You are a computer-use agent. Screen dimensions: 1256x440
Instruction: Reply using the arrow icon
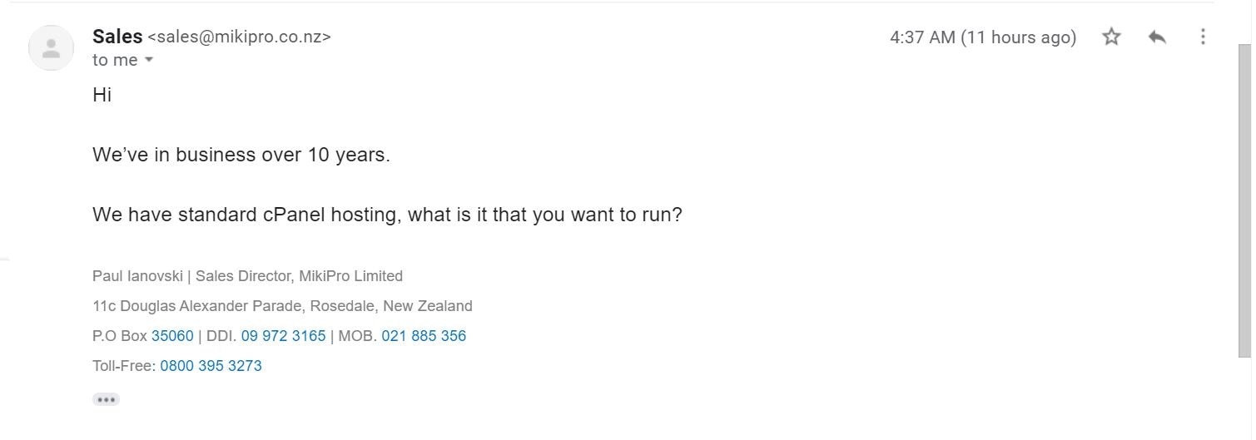1157,37
